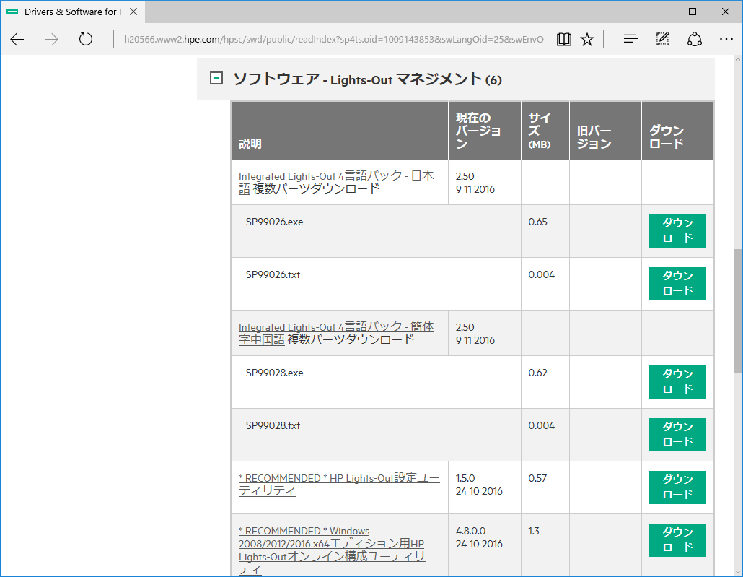The image size is (743, 577).
Task: Maximize the browser window
Action: pyautogui.click(x=693, y=12)
